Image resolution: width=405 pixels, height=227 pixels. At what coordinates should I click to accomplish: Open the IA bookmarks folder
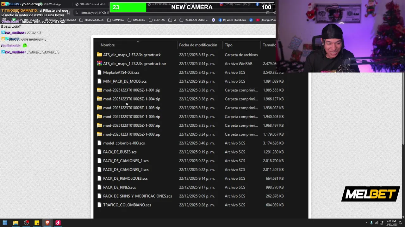[172, 20]
